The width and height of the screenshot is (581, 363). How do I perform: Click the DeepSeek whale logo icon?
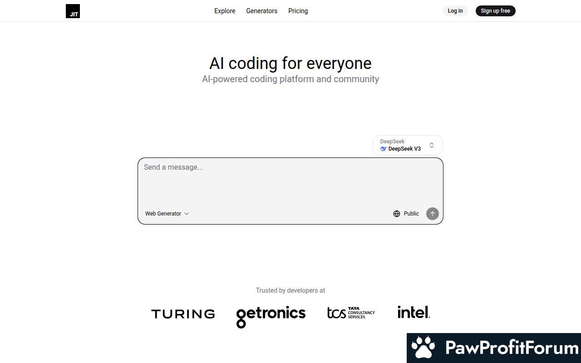point(384,149)
